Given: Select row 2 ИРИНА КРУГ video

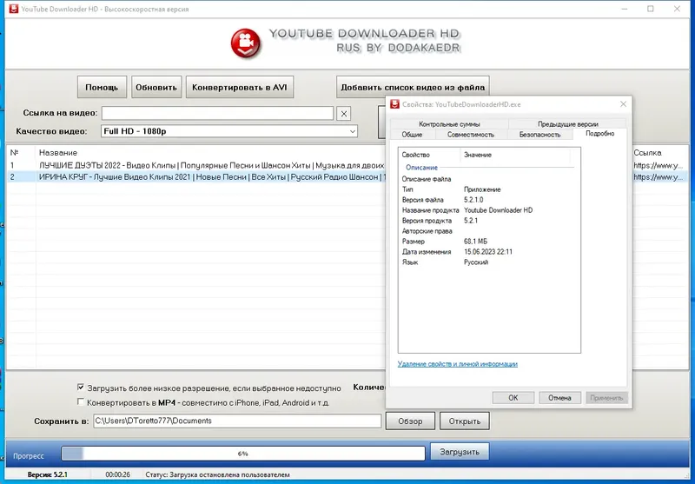Looking at the screenshot, I should [197, 177].
